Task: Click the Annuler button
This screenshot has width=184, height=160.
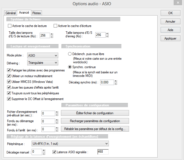Action: [170, 21]
